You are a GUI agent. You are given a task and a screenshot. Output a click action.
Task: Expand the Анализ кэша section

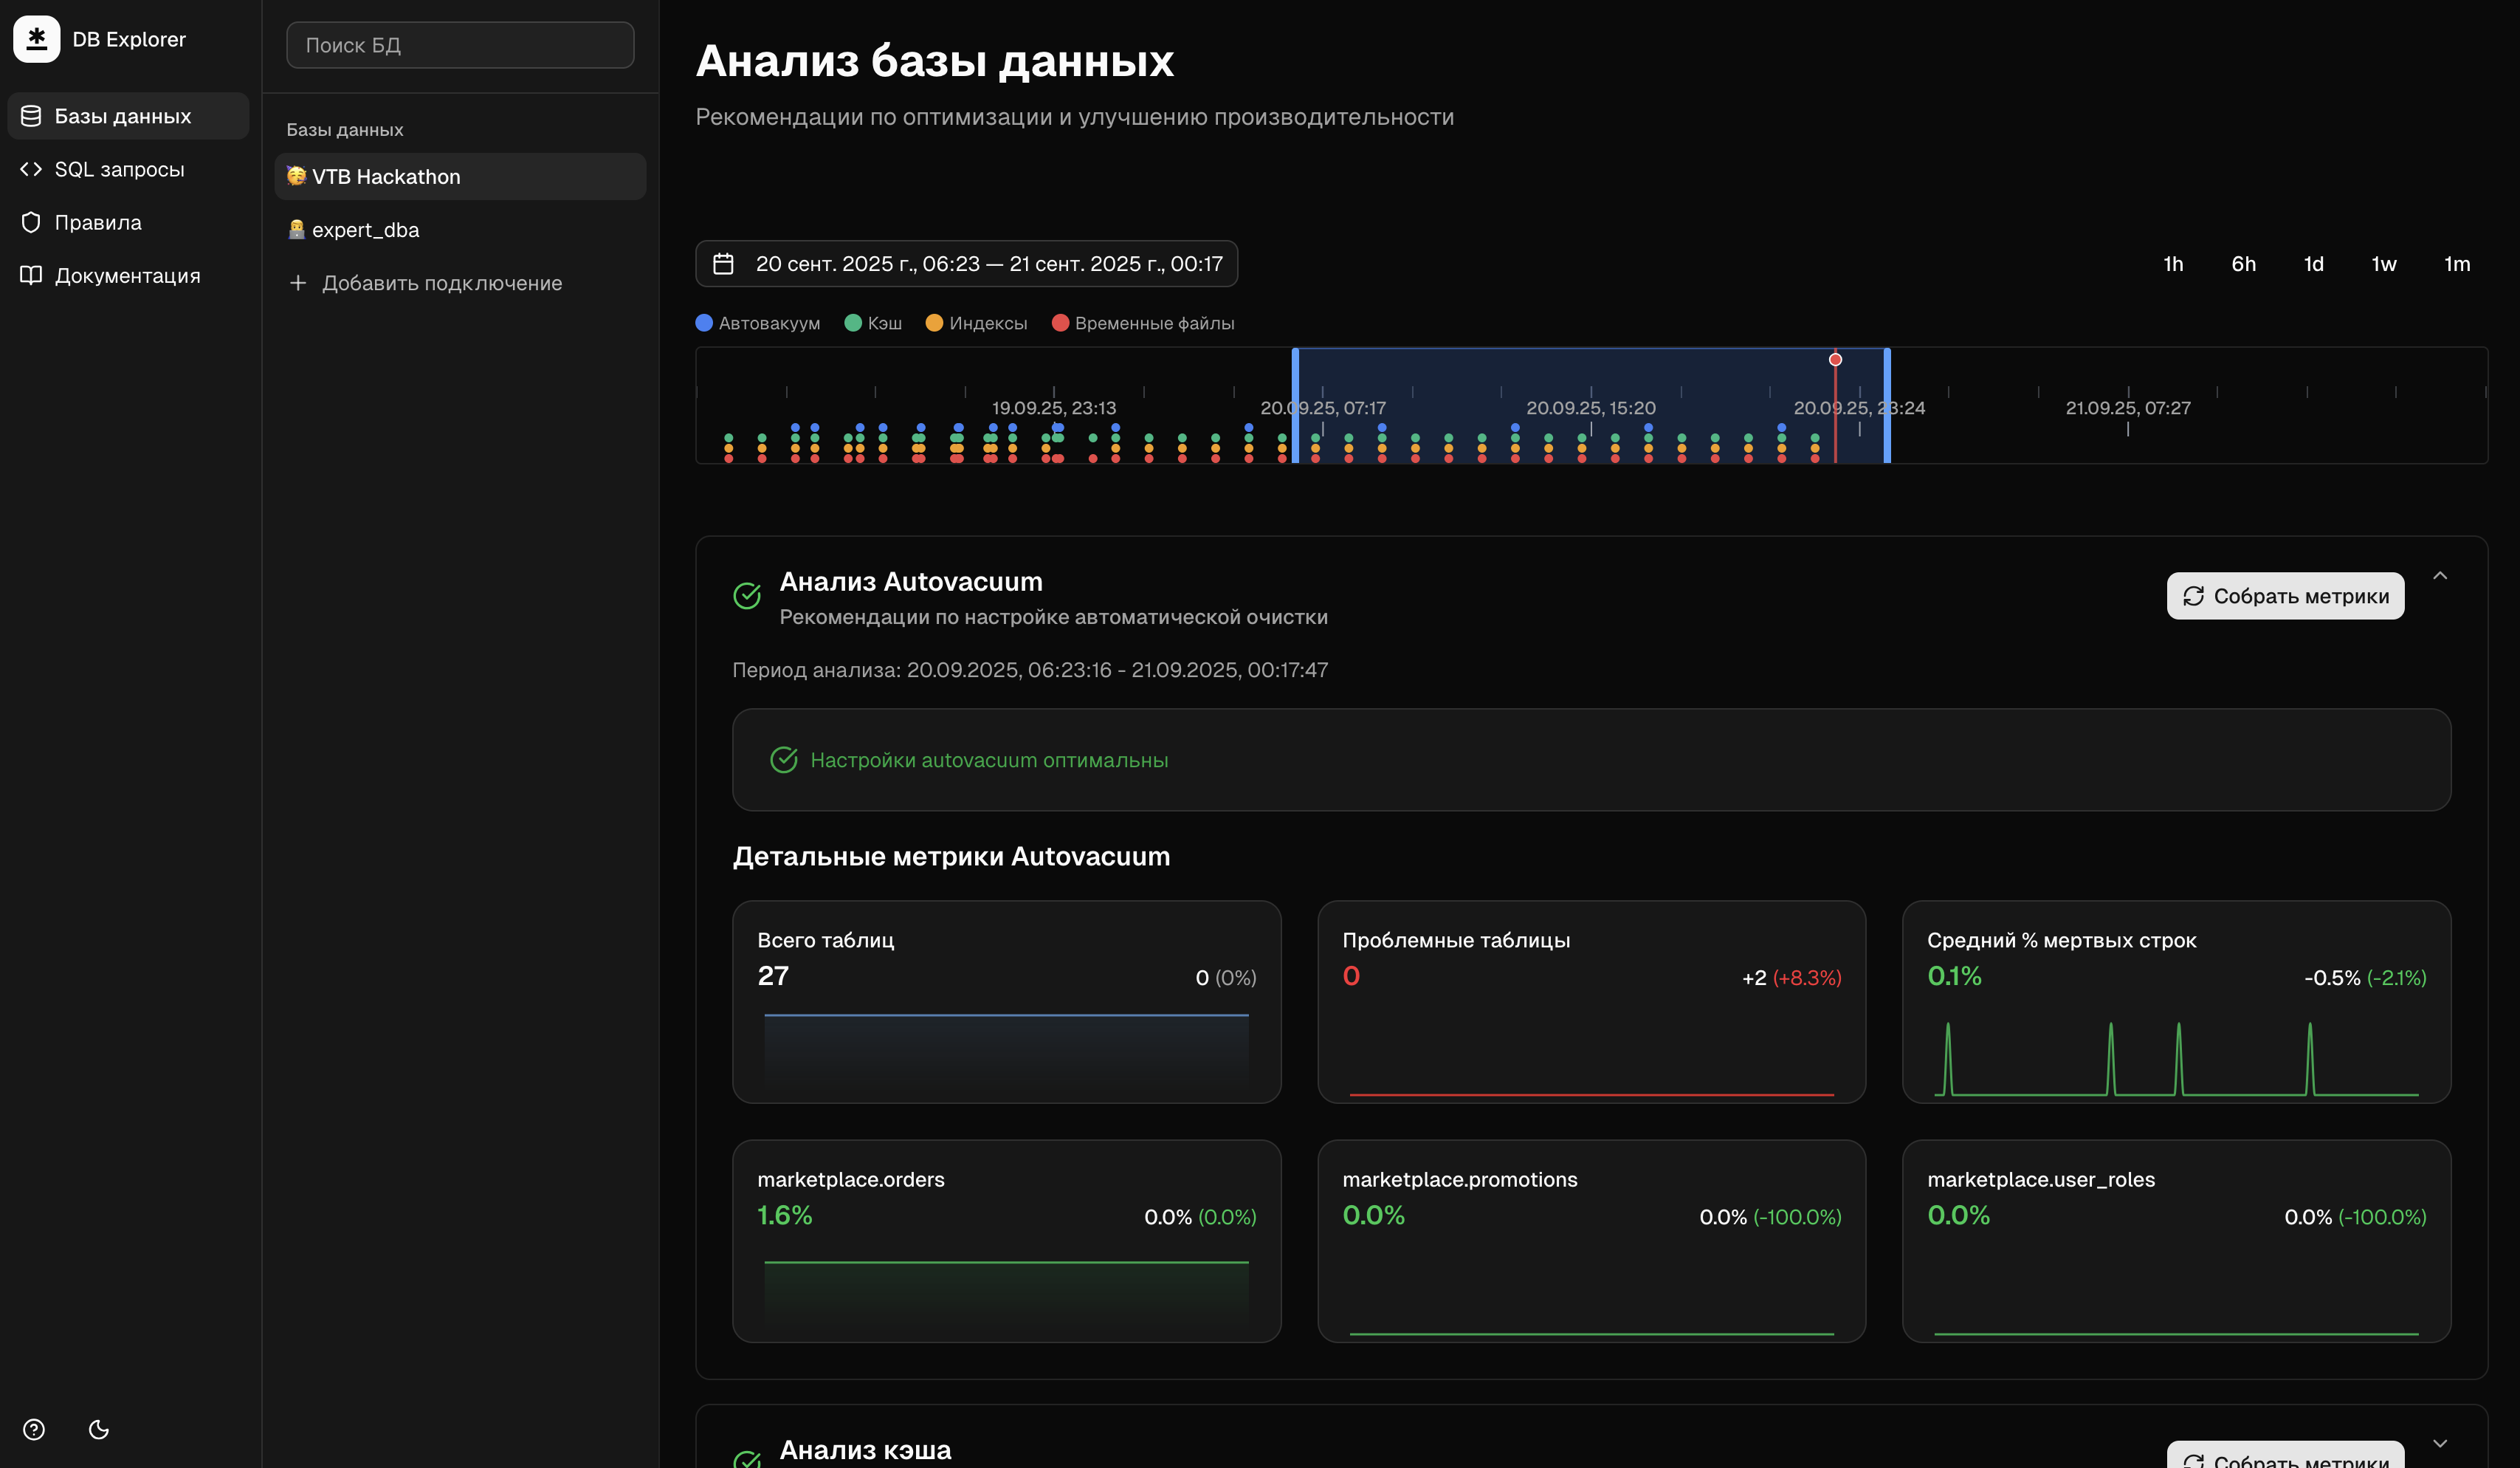2440,1443
